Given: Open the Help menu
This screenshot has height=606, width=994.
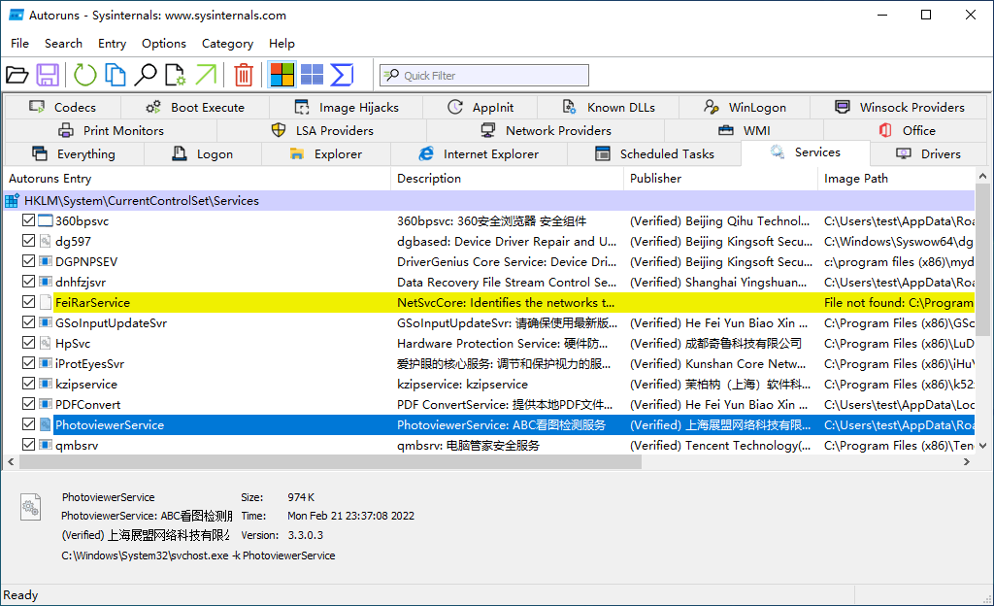Looking at the screenshot, I should pos(282,43).
